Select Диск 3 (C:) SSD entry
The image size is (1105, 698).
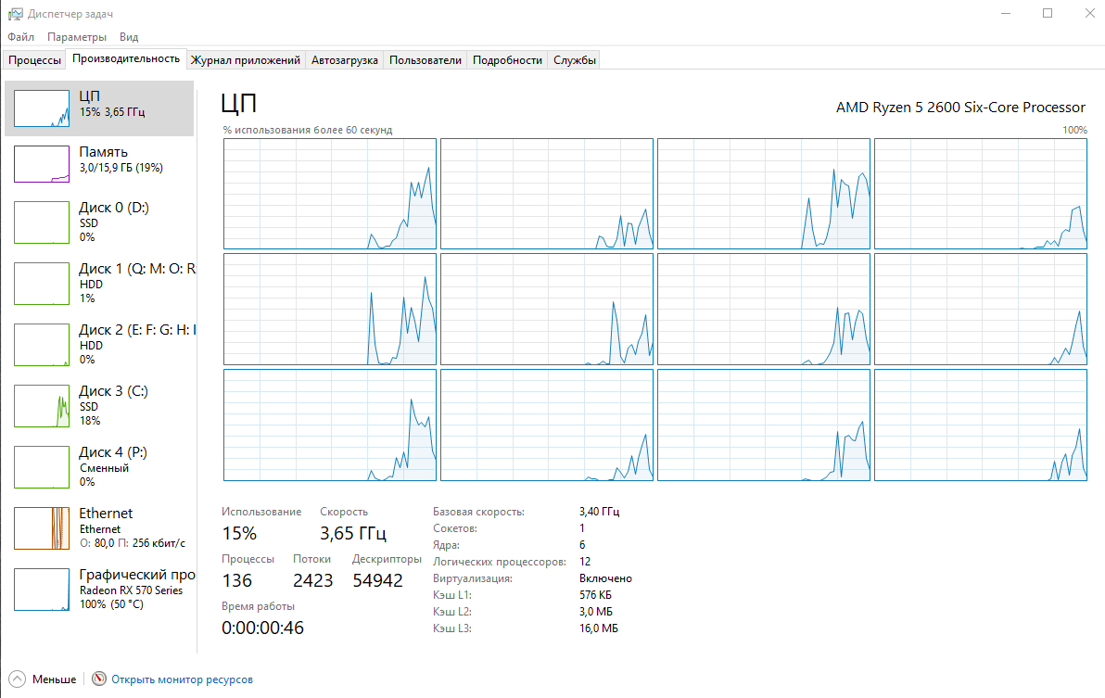pos(99,406)
